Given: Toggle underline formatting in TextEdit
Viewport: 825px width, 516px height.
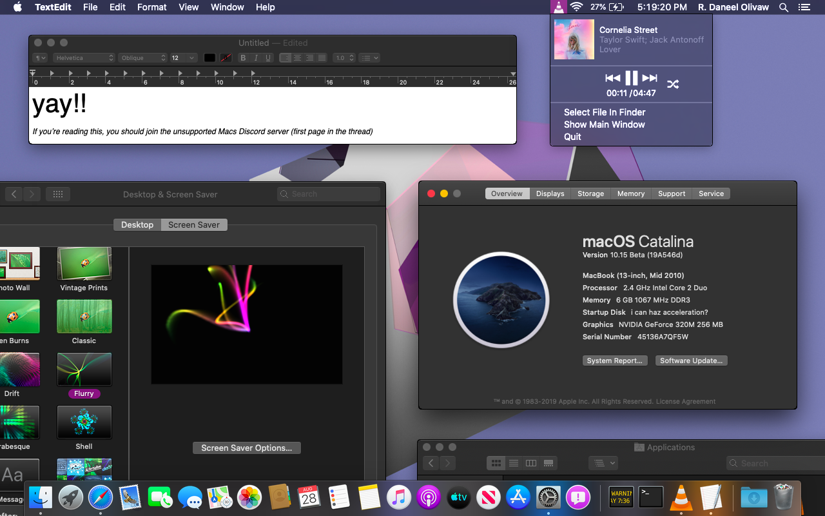Looking at the screenshot, I should pyautogui.click(x=268, y=58).
